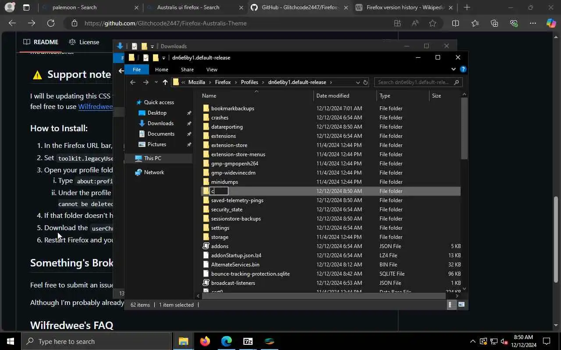Refresh the Explorer folder view

tap(366, 82)
